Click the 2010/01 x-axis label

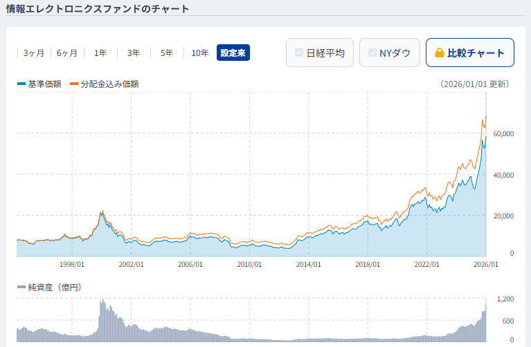[x=249, y=264]
